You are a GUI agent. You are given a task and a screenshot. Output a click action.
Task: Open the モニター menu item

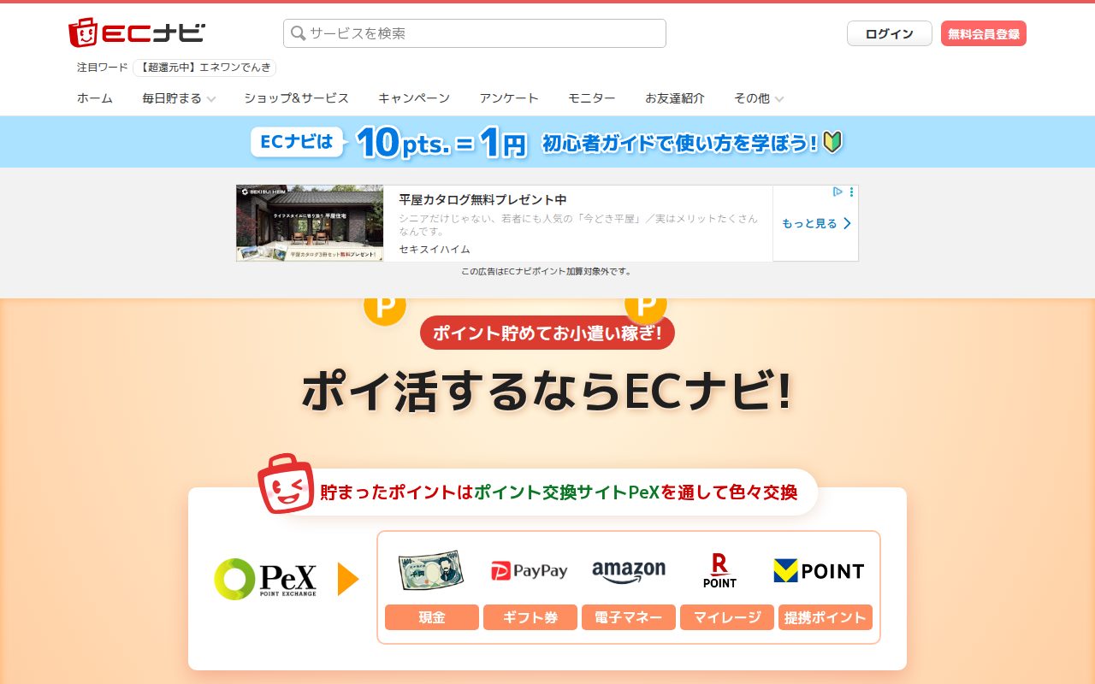click(x=592, y=98)
